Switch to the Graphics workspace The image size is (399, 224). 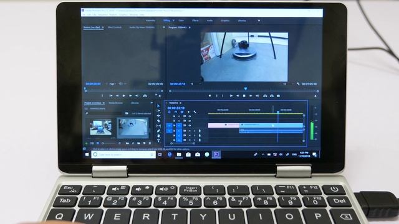225,21
